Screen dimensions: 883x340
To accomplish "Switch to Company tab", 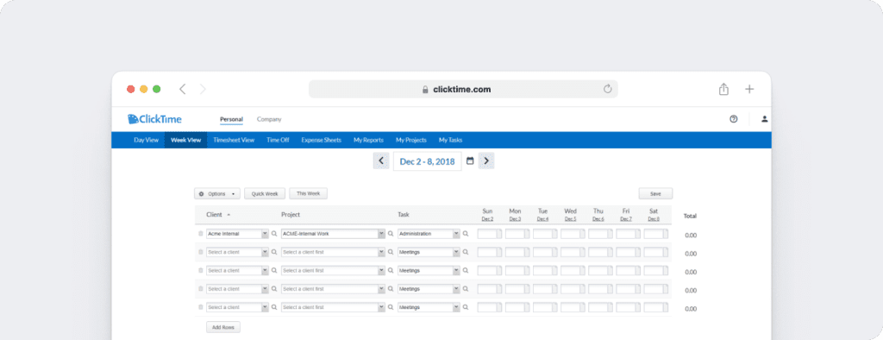I will (269, 119).
